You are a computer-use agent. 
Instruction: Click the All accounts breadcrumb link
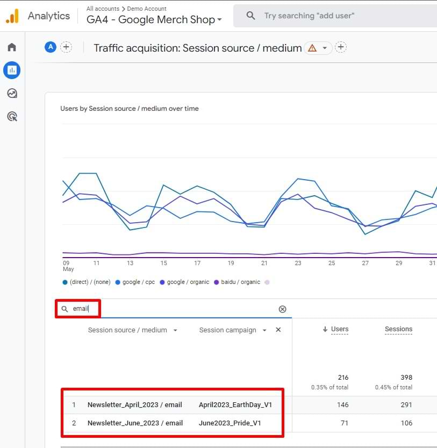[103, 9]
